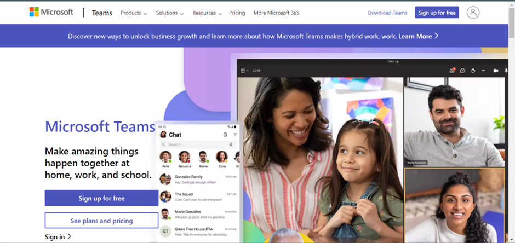Open the Pricing page

tap(237, 13)
